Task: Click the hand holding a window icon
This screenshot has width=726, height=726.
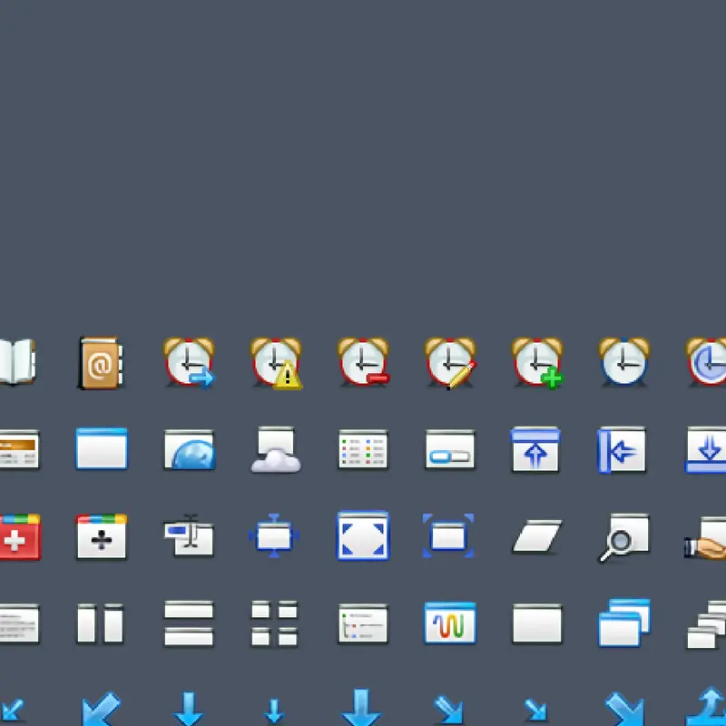Action: pos(705,538)
